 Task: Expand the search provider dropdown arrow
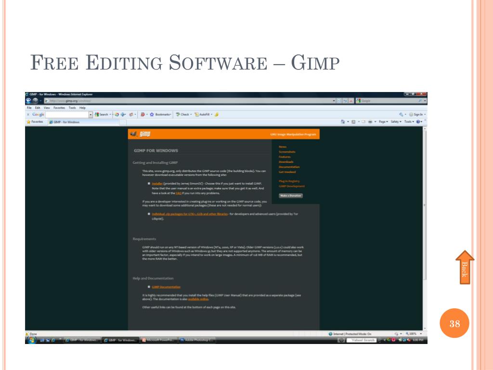pyautogui.click(x=425, y=101)
